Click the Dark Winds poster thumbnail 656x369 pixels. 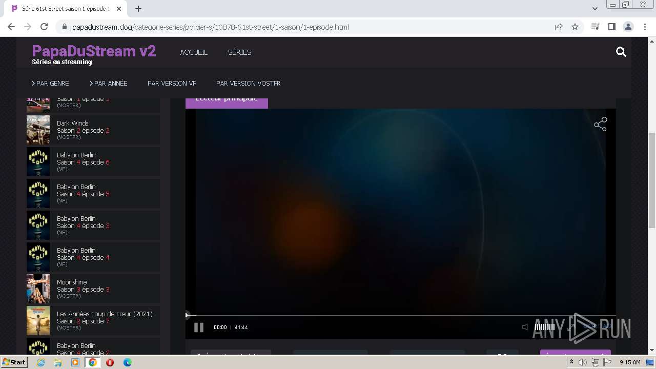[38, 130]
